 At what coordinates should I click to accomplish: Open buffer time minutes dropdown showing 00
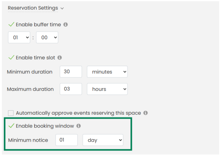pyautogui.click(x=47, y=37)
